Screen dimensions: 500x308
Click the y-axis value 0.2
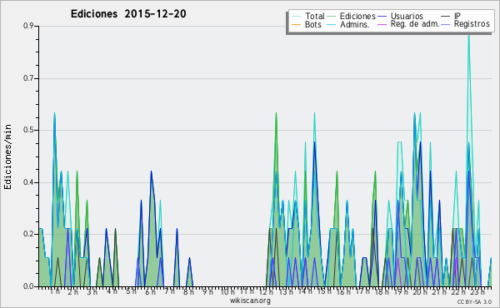28,234
